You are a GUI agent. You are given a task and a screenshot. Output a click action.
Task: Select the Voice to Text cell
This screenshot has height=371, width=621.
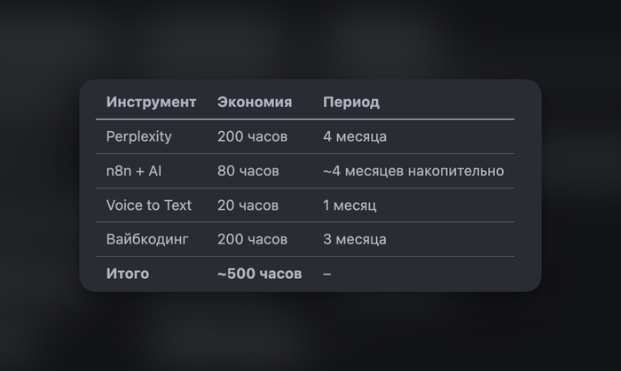(149, 205)
